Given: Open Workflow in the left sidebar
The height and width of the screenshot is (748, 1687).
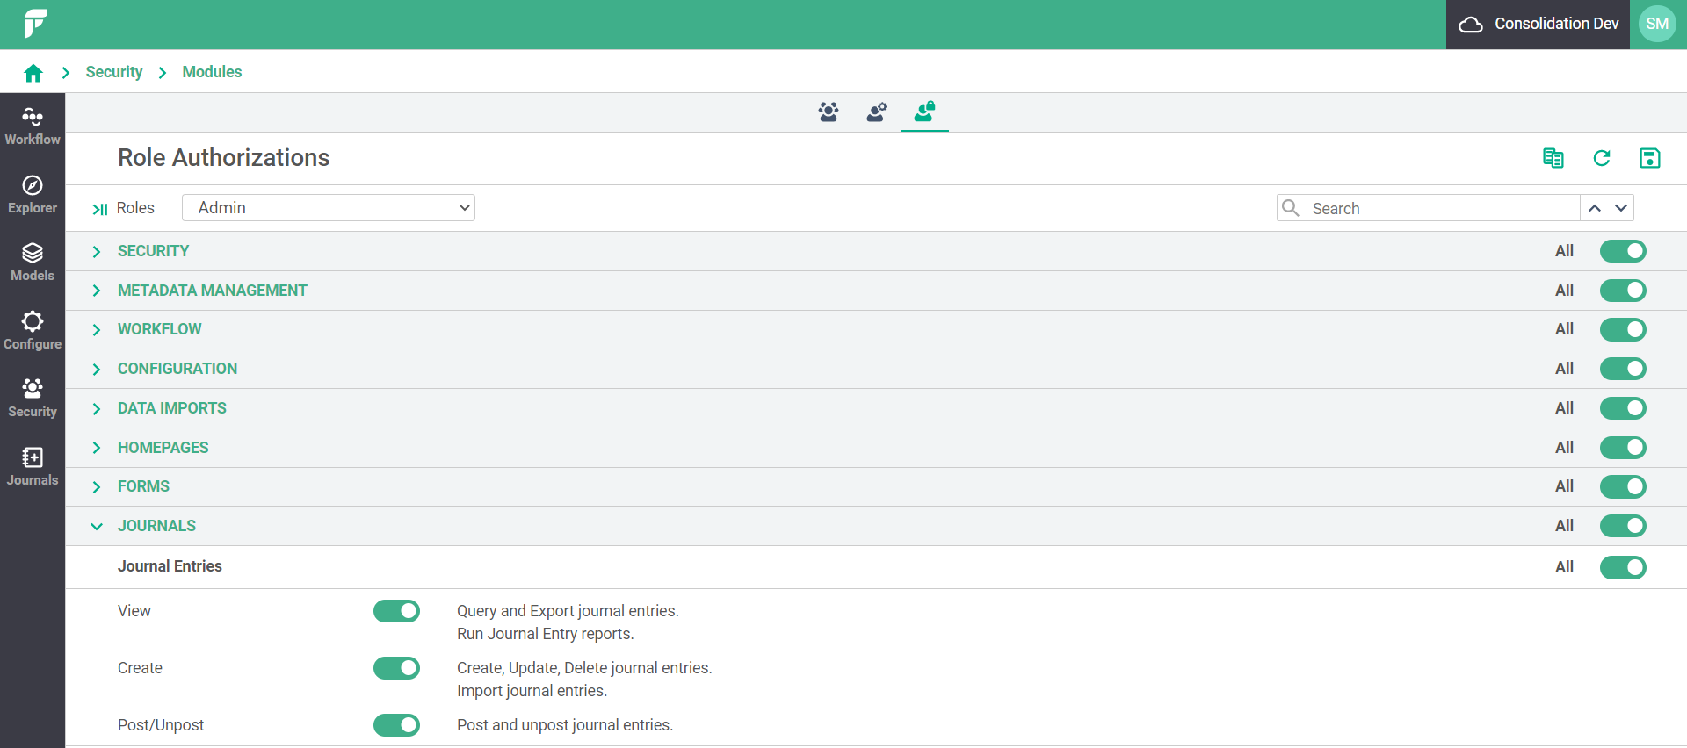Looking at the screenshot, I should pos(33,126).
